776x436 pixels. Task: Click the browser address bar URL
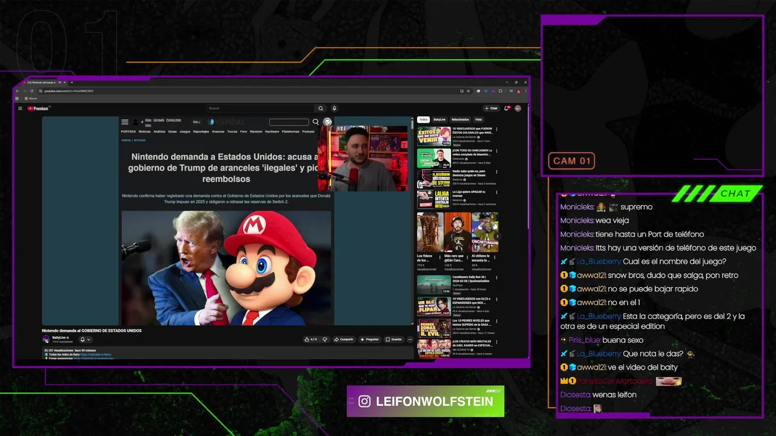(69, 91)
